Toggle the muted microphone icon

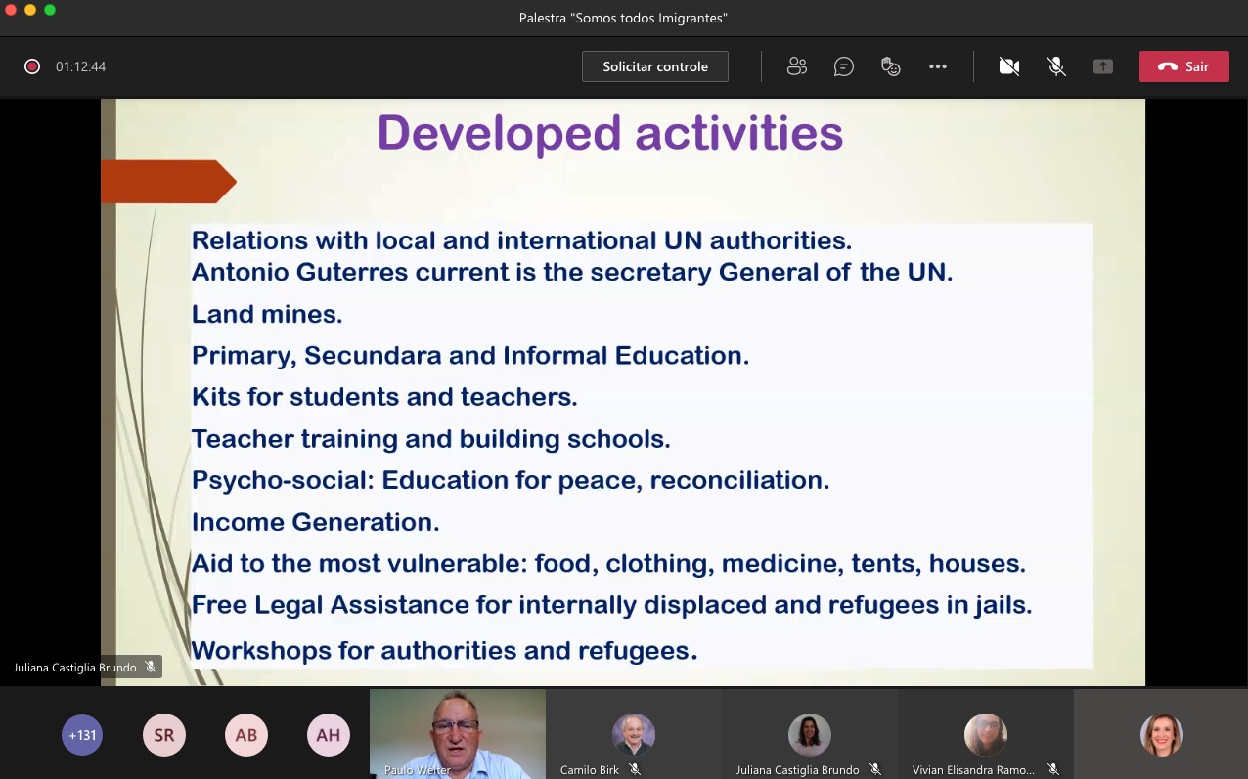pyautogui.click(x=1056, y=66)
